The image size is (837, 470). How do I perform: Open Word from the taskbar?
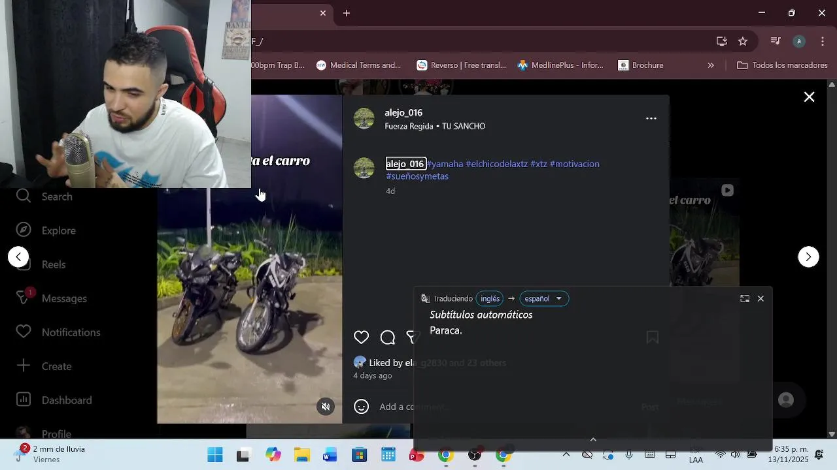click(330, 455)
